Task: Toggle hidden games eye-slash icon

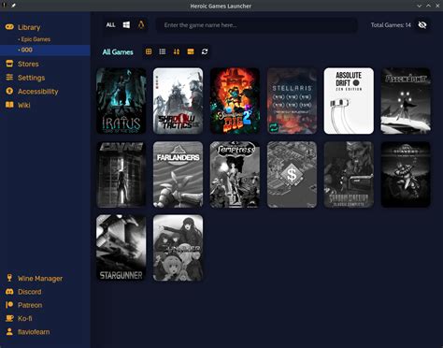Action: (422, 25)
